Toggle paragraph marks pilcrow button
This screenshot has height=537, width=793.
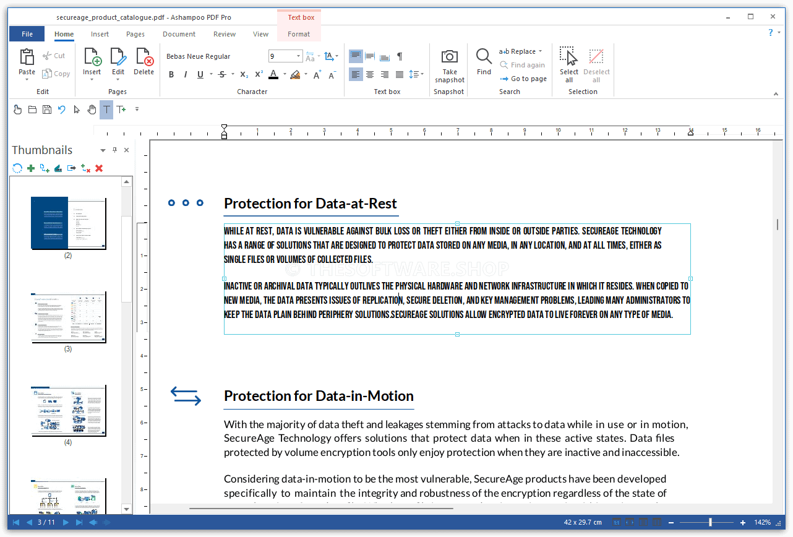coord(400,56)
